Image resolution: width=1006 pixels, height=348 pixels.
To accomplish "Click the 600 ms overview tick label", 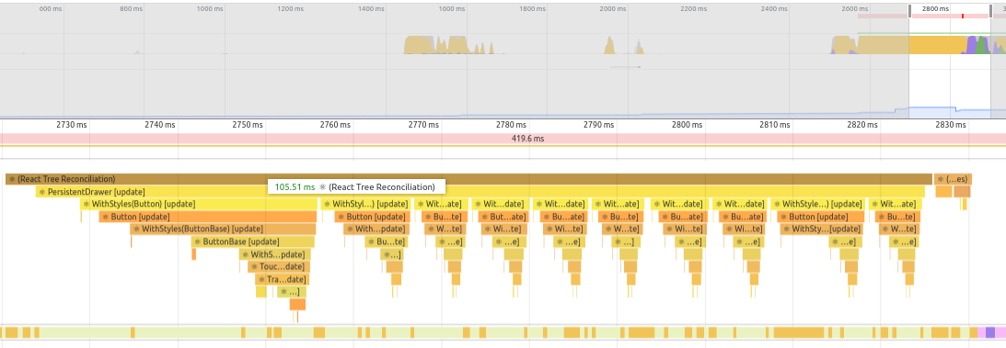I will tap(50, 9).
